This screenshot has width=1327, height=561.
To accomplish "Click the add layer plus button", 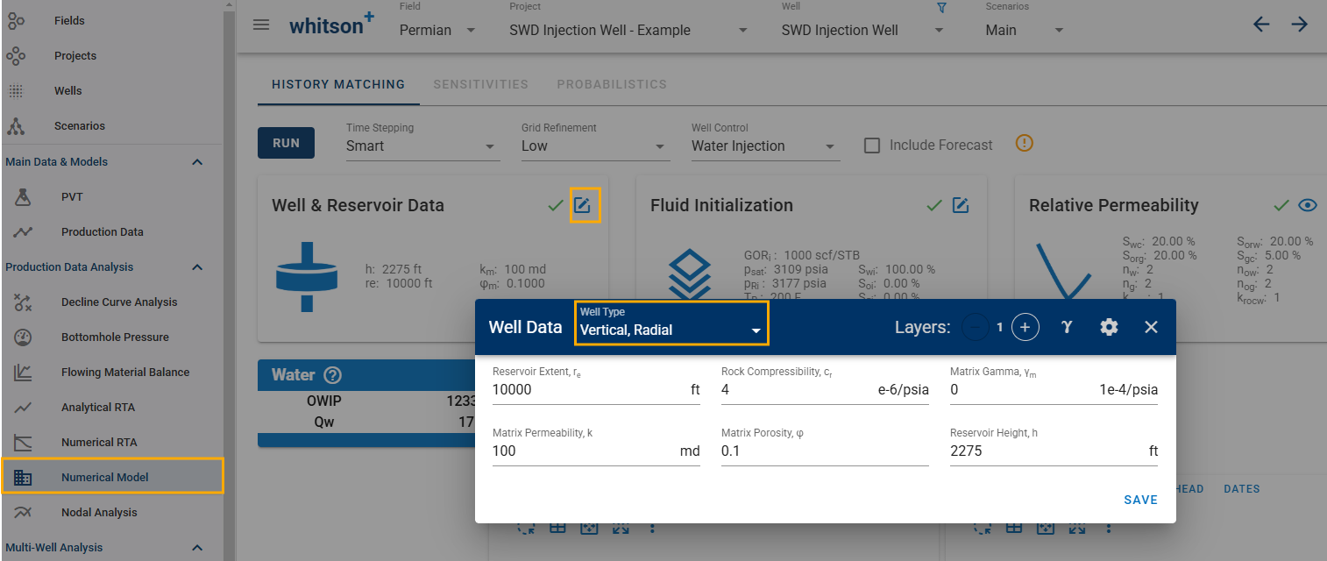I will click(1025, 327).
